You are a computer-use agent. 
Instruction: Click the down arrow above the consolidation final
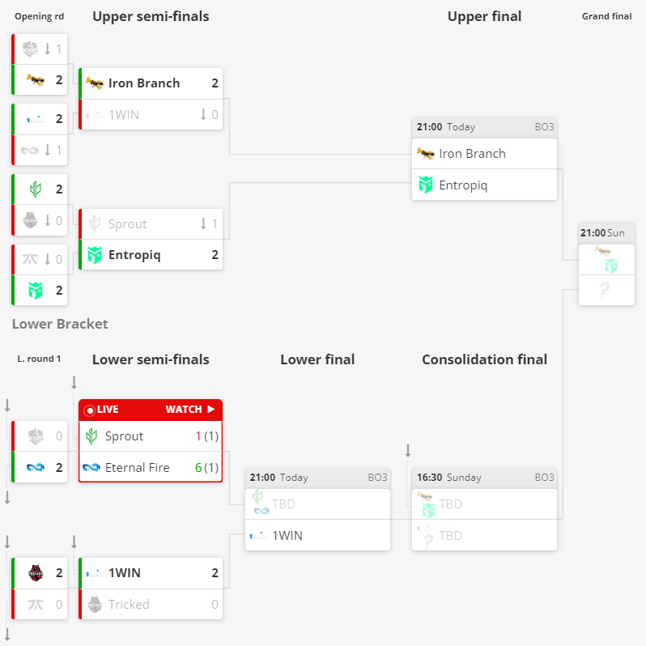(x=408, y=450)
